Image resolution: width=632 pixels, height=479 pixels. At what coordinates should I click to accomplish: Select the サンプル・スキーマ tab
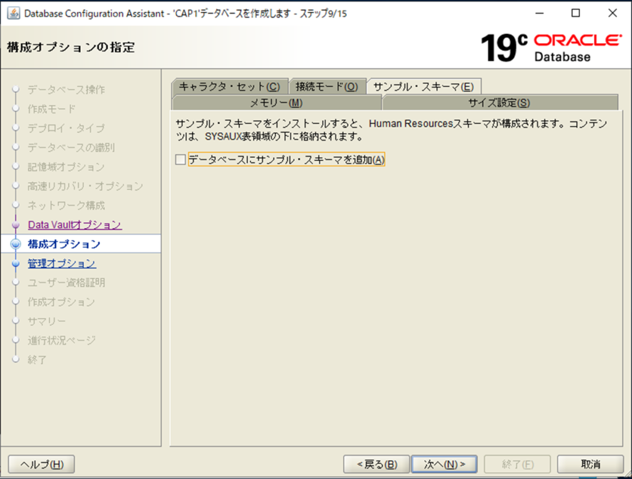coord(423,86)
